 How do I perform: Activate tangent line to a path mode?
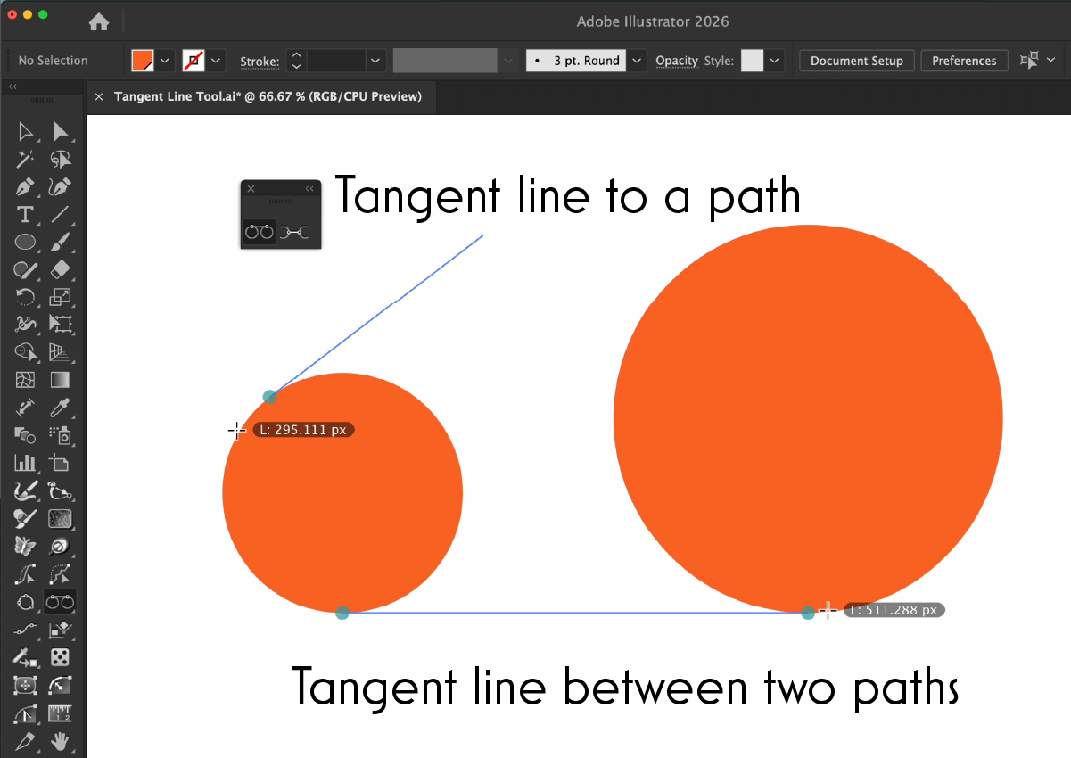click(259, 233)
